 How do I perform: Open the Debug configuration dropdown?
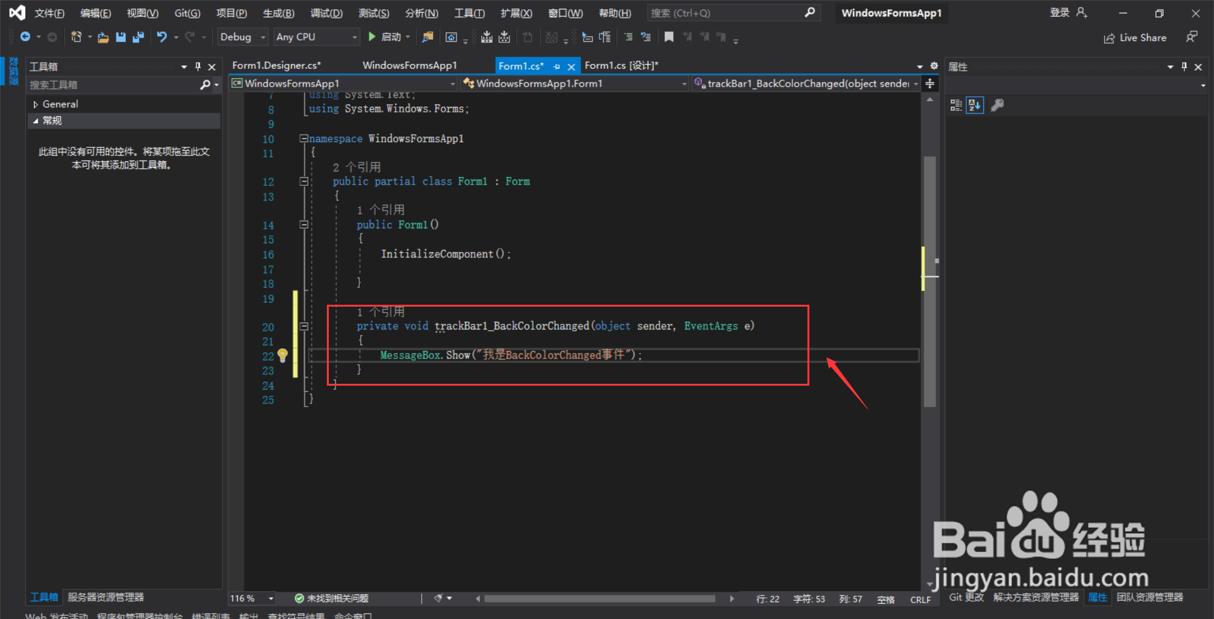[x=243, y=37]
